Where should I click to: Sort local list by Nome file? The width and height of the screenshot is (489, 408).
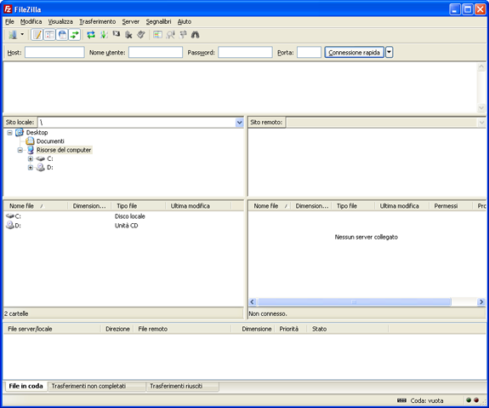click(x=36, y=206)
